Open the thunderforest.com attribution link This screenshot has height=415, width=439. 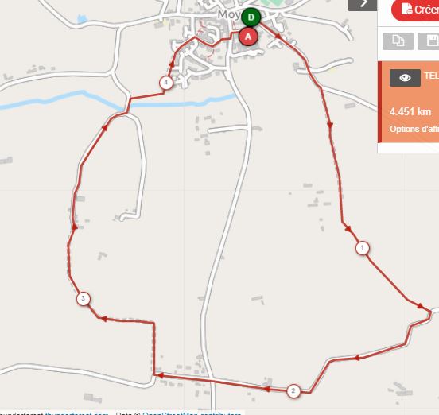coord(76,413)
